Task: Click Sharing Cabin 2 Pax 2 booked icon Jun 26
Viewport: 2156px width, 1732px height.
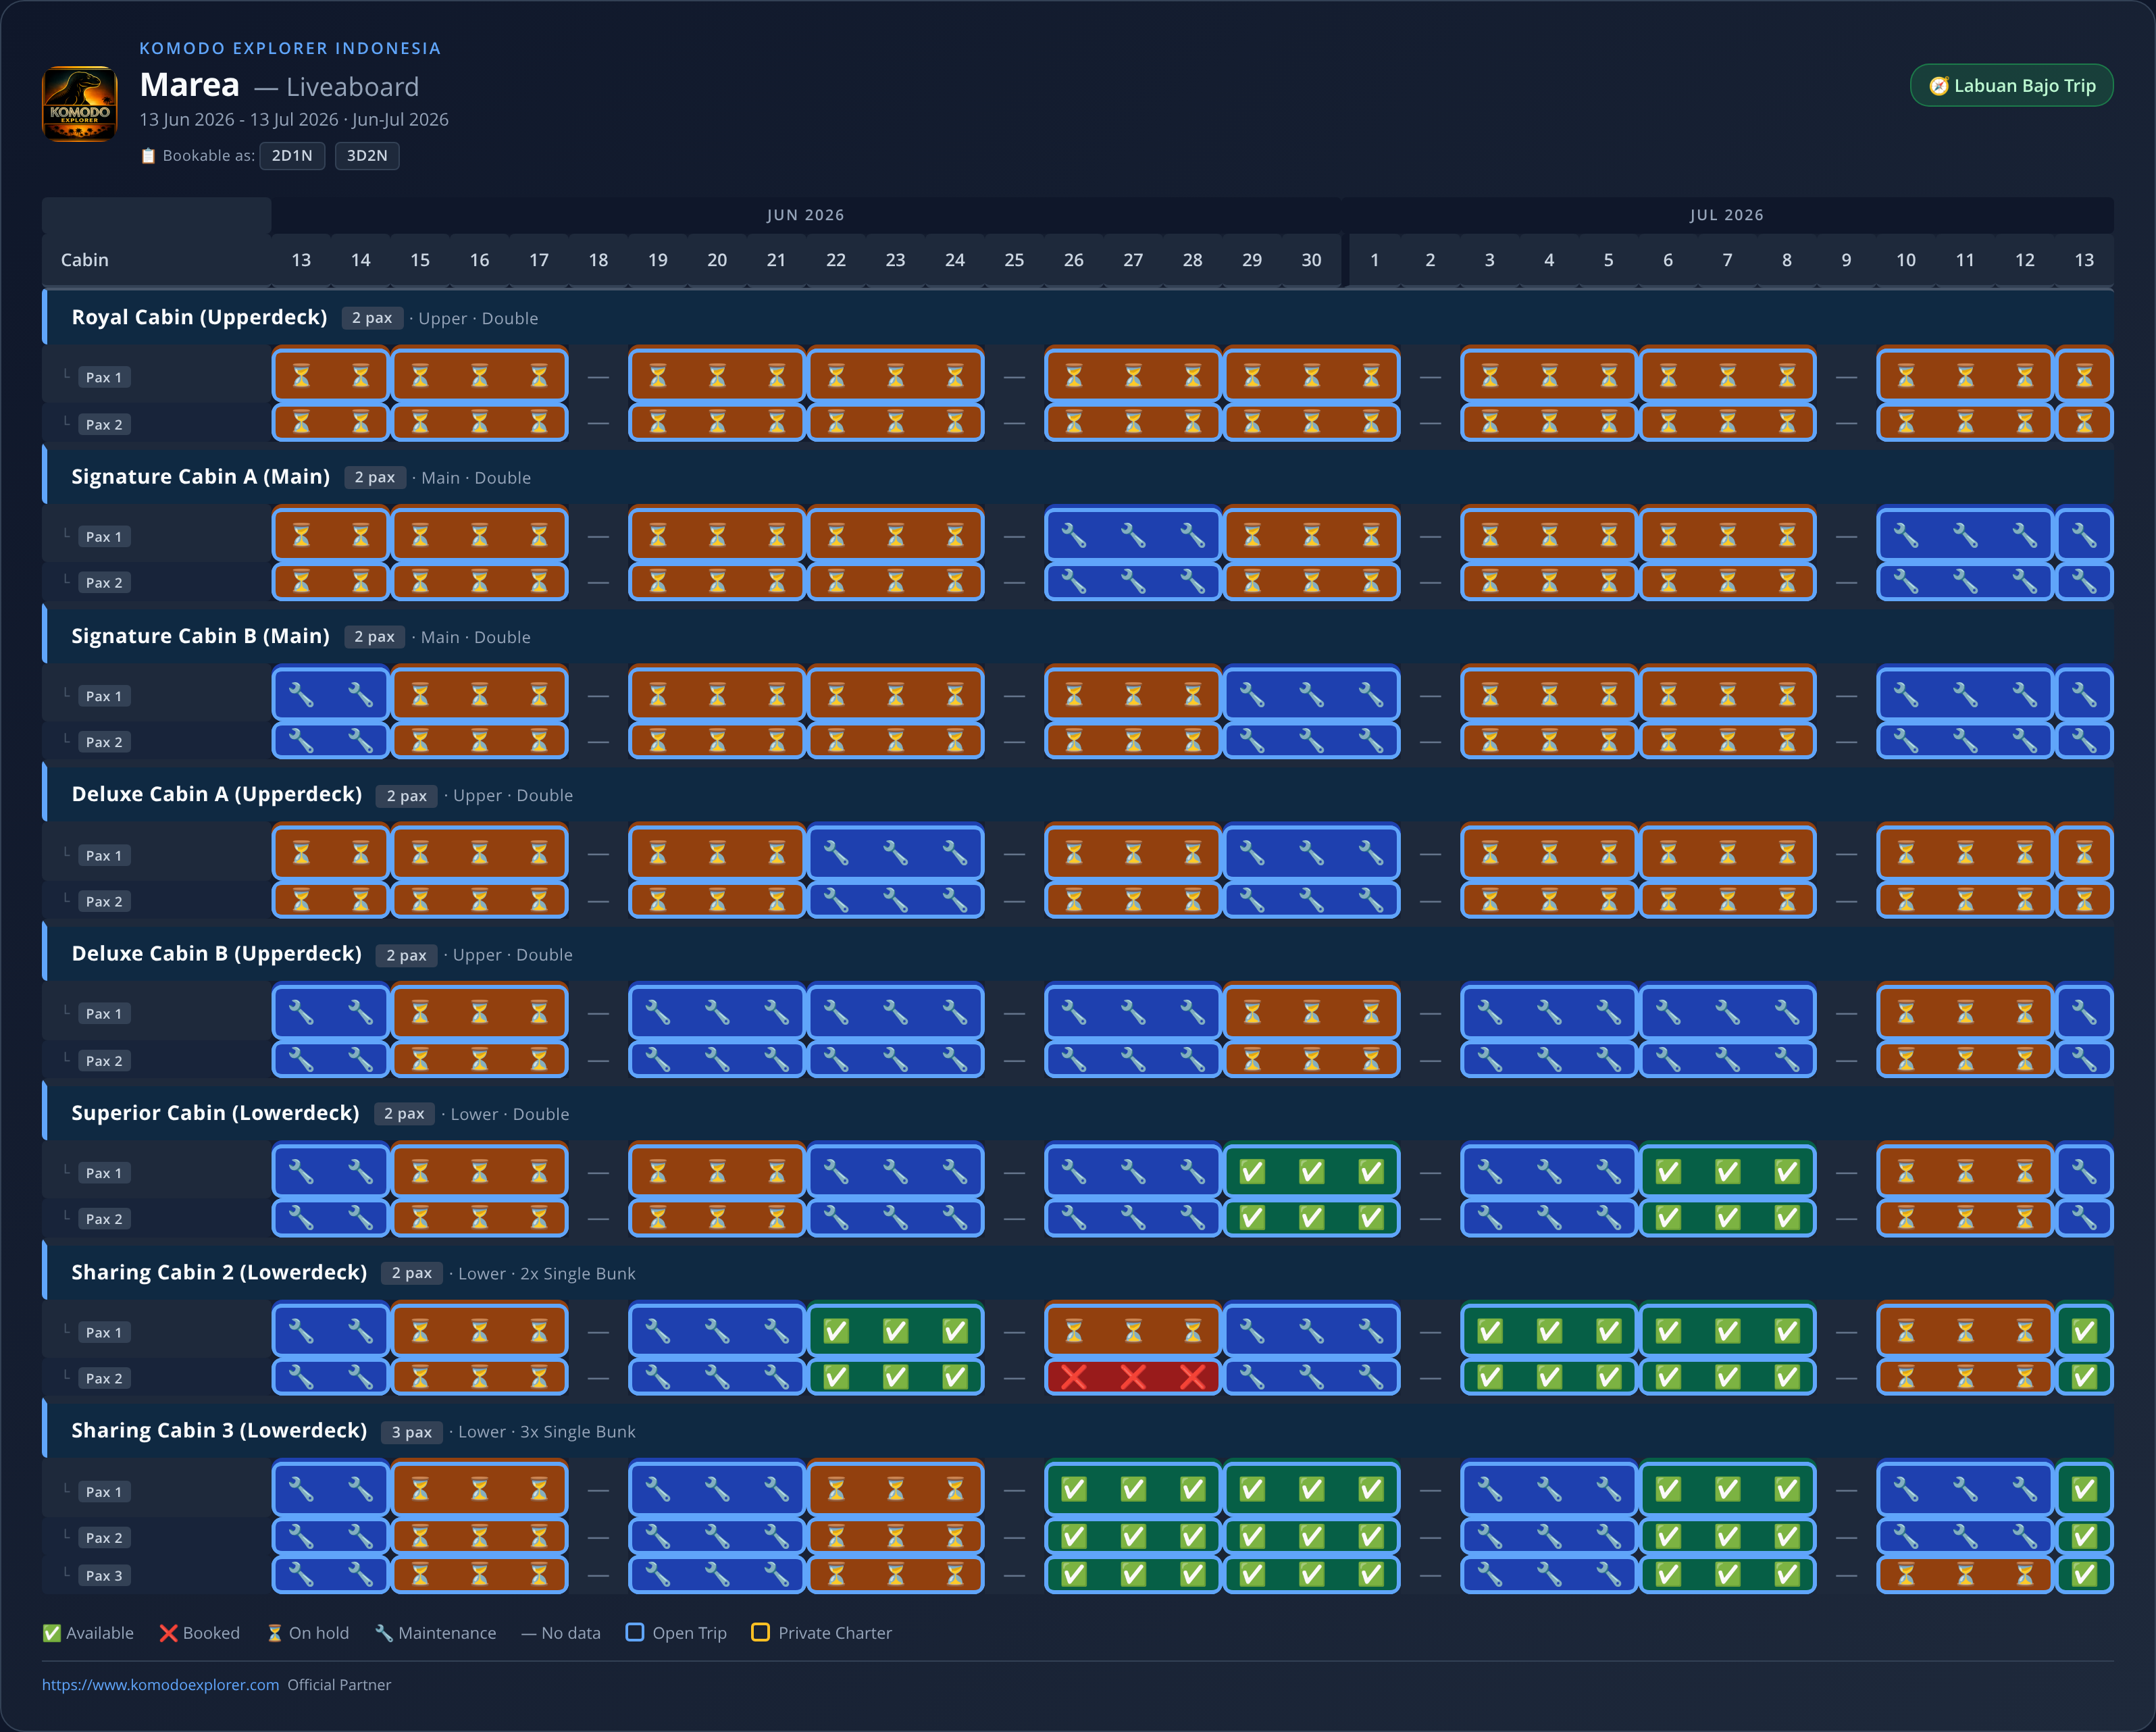Action: pos(1074,1378)
